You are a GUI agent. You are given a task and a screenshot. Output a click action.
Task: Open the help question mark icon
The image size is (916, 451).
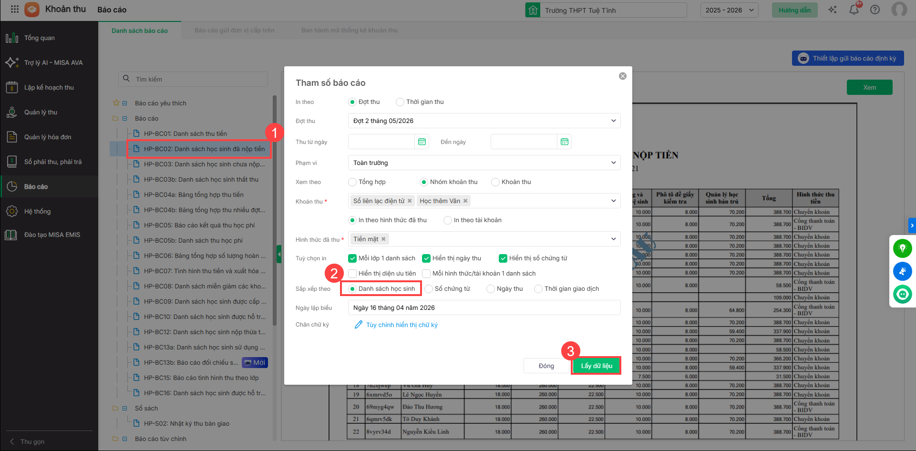coord(875,10)
